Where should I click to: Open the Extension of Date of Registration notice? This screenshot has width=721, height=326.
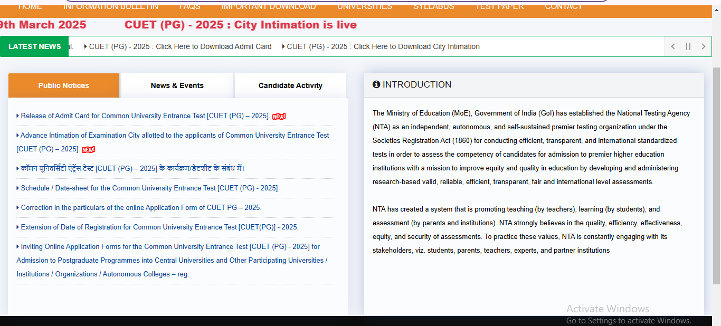click(x=158, y=227)
